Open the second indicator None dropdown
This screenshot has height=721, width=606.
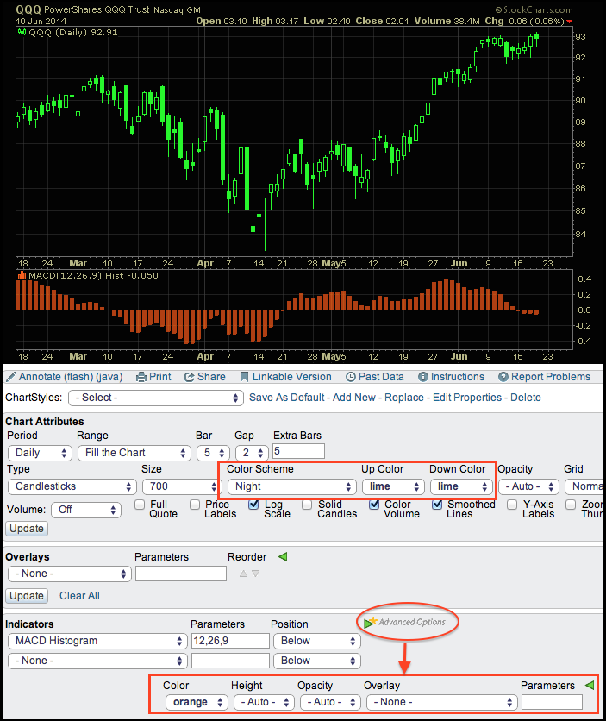(x=97, y=661)
